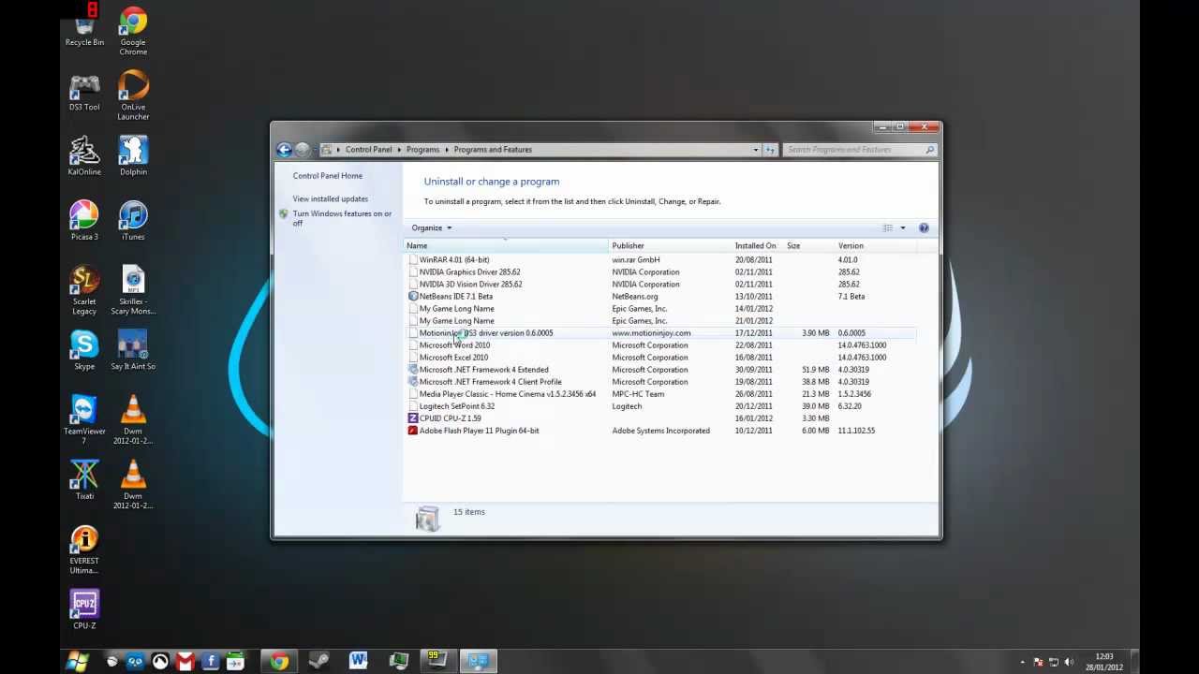This screenshot has height=674, width=1199.
Task: Sort by the Installed On column header
Action: [759, 245]
